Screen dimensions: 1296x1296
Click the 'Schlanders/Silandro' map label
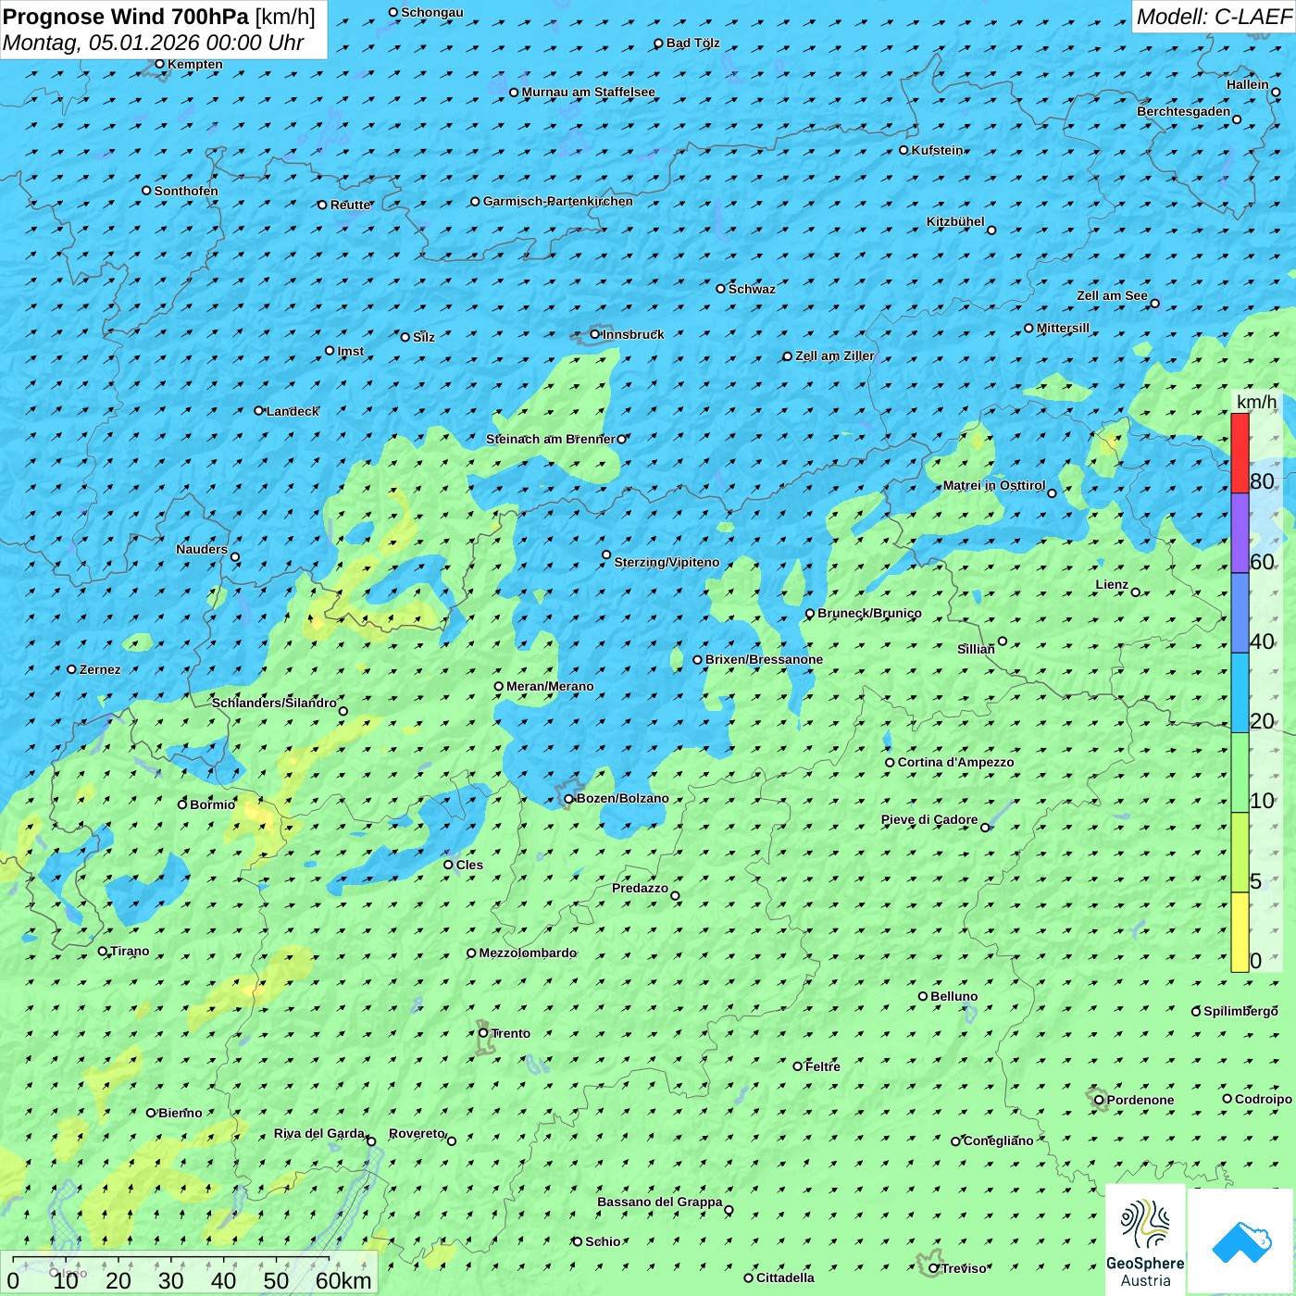274,703
